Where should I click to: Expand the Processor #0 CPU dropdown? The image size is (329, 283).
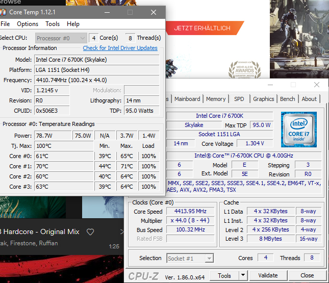pos(61,38)
